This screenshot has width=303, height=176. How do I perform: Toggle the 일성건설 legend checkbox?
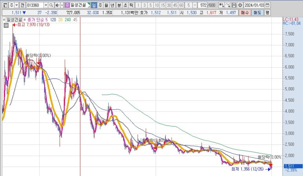4,20
